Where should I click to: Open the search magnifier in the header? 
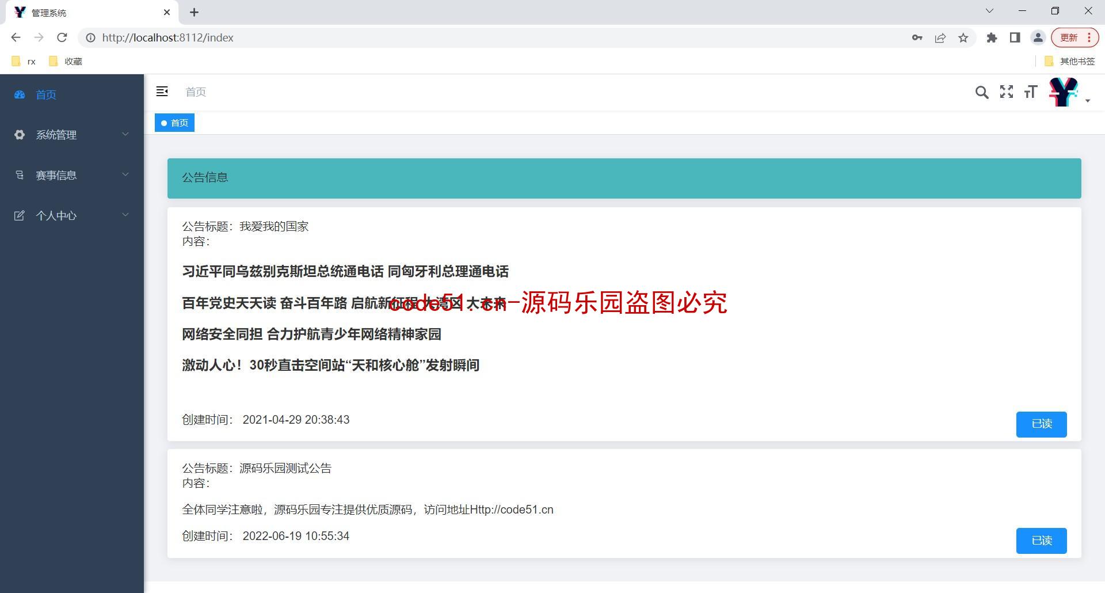pyautogui.click(x=982, y=92)
